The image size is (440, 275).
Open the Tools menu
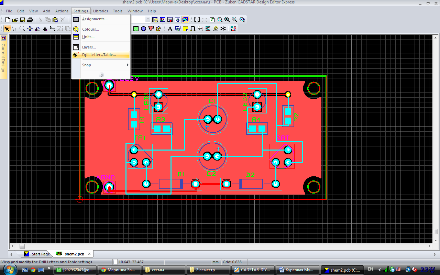pyautogui.click(x=118, y=11)
